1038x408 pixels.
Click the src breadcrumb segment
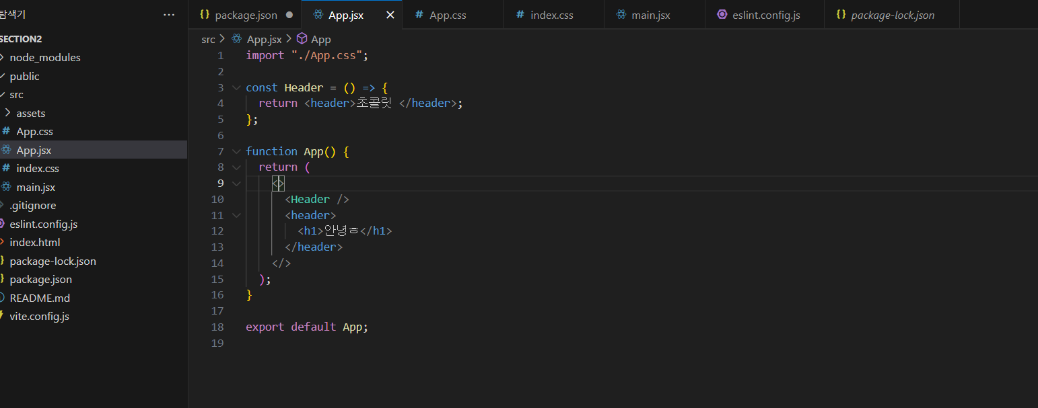click(208, 39)
